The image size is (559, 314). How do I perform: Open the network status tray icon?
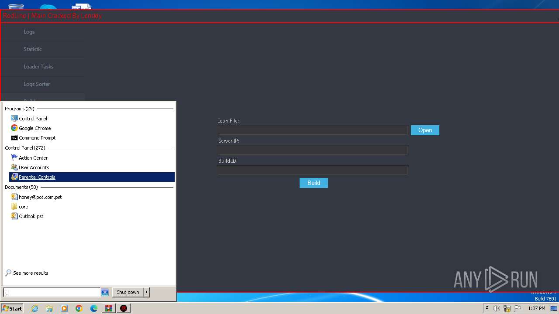(507, 308)
